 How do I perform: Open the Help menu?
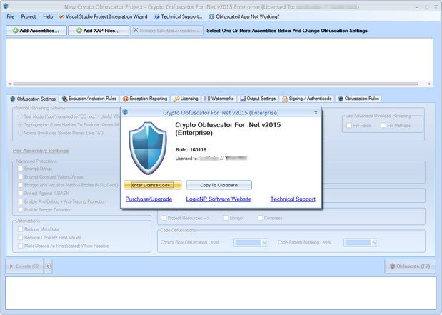pos(48,16)
